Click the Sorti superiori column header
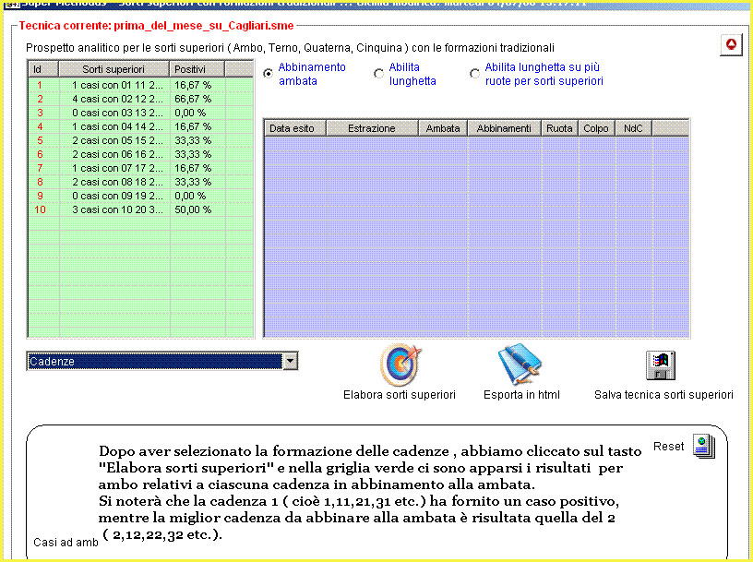The image size is (753, 562). 114,69
